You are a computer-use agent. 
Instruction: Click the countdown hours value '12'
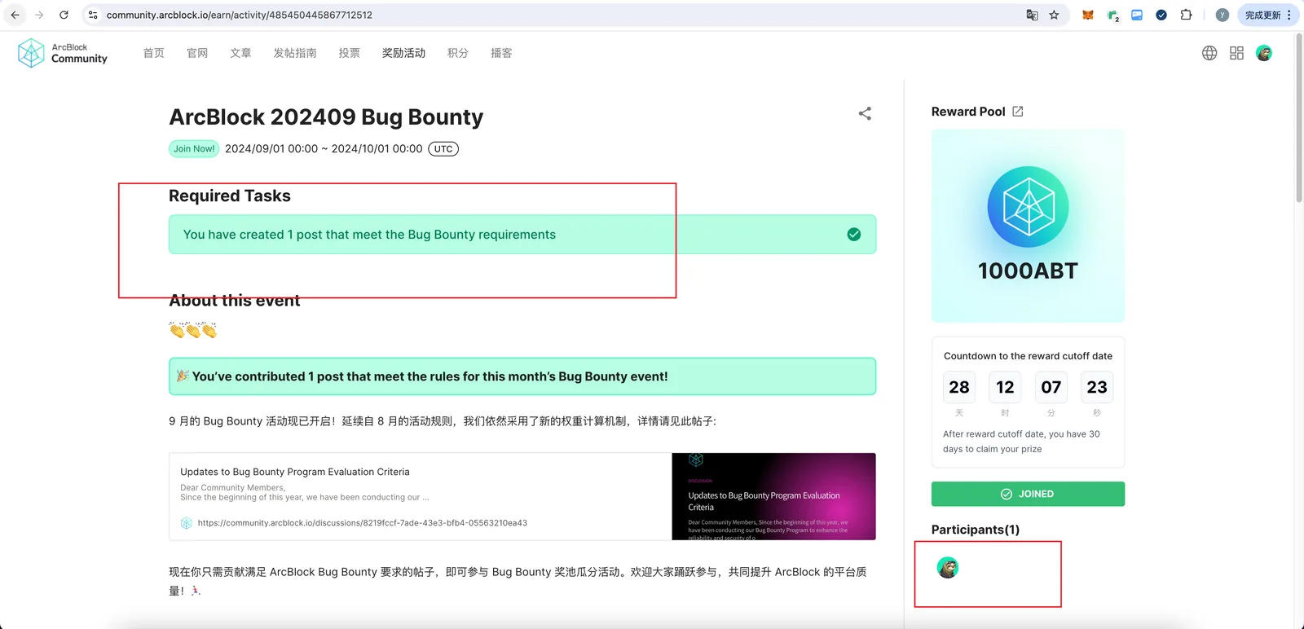coord(1005,387)
